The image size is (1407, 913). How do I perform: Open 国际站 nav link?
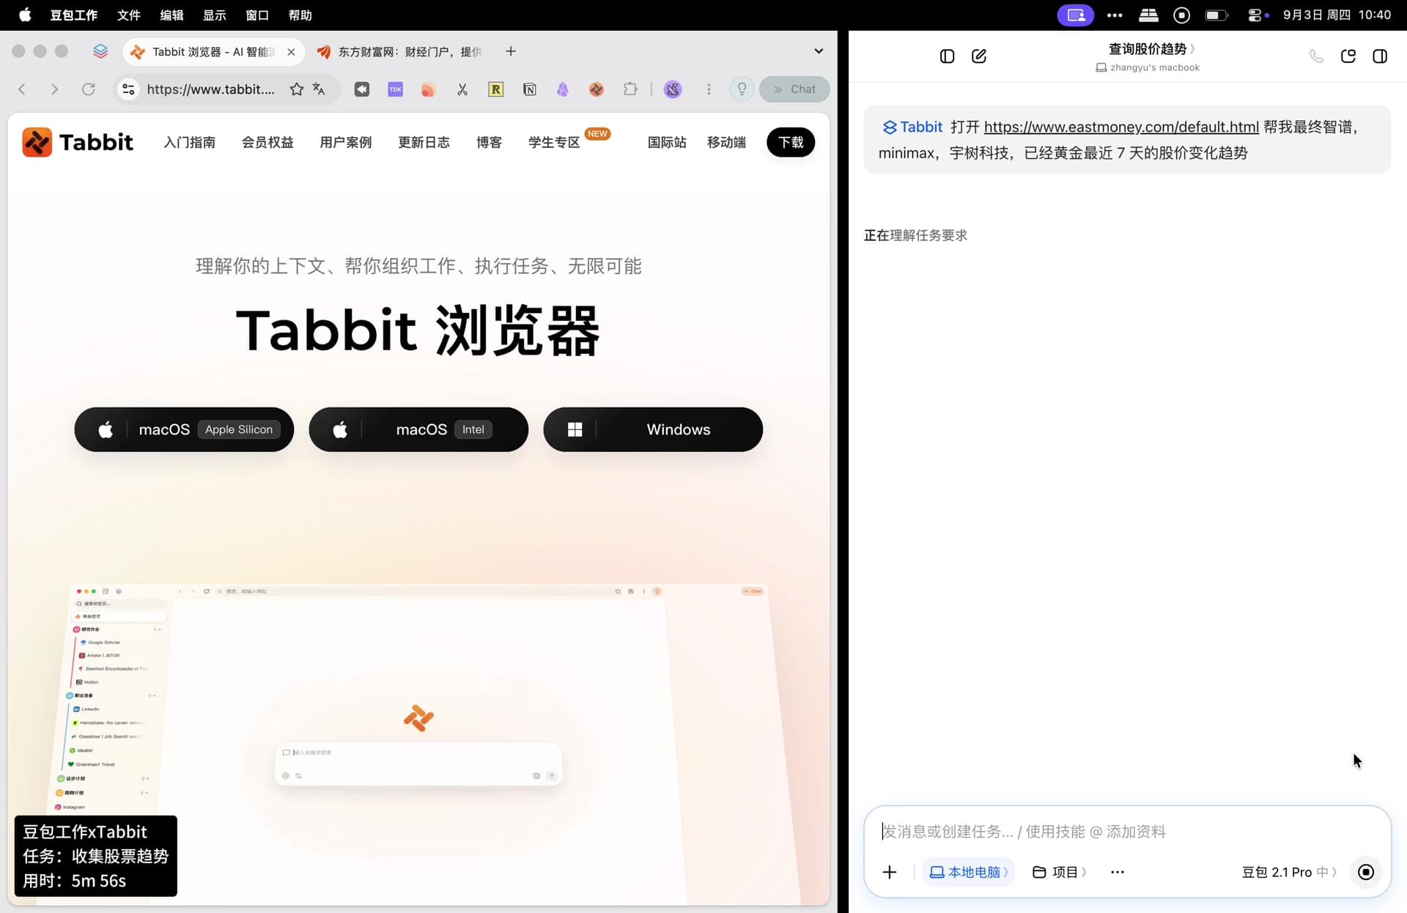click(667, 142)
